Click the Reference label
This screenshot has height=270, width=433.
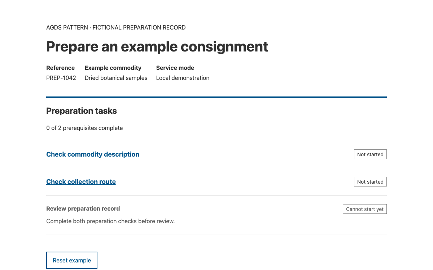[x=61, y=68]
